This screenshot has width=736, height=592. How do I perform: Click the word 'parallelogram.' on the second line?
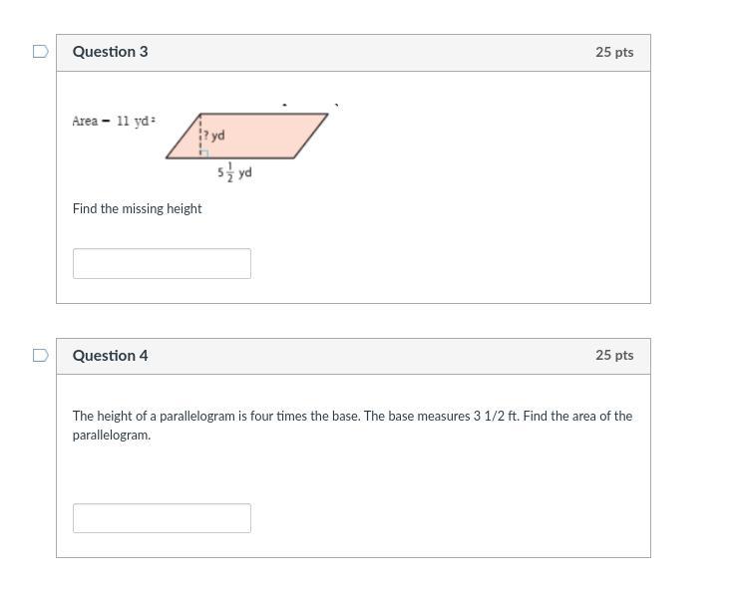click(x=112, y=435)
